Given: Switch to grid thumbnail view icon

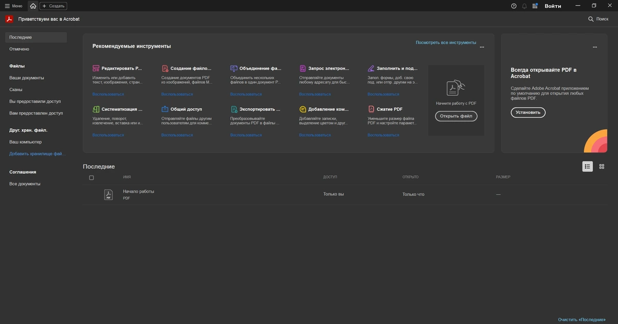Looking at the screenshot, I should 602,166.
